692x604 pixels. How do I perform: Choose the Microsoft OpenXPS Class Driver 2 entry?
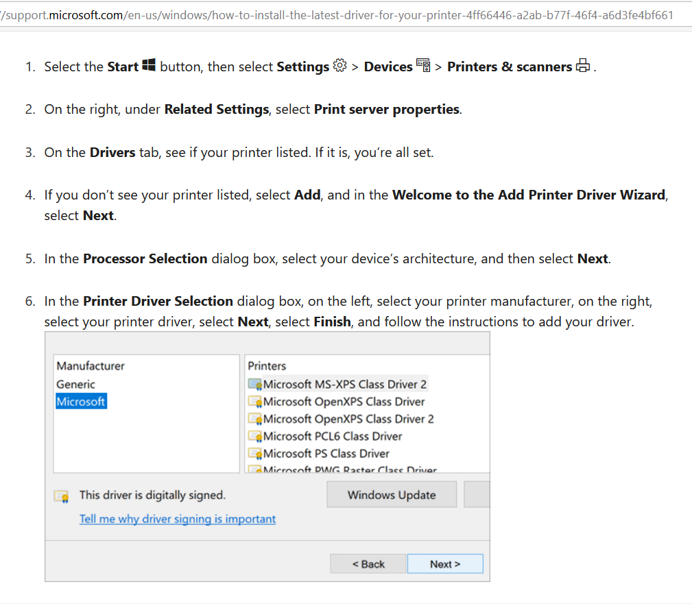[348, 419]
